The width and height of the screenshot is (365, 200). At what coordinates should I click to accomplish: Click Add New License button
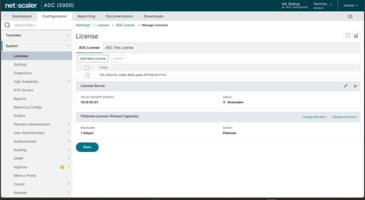93,59
